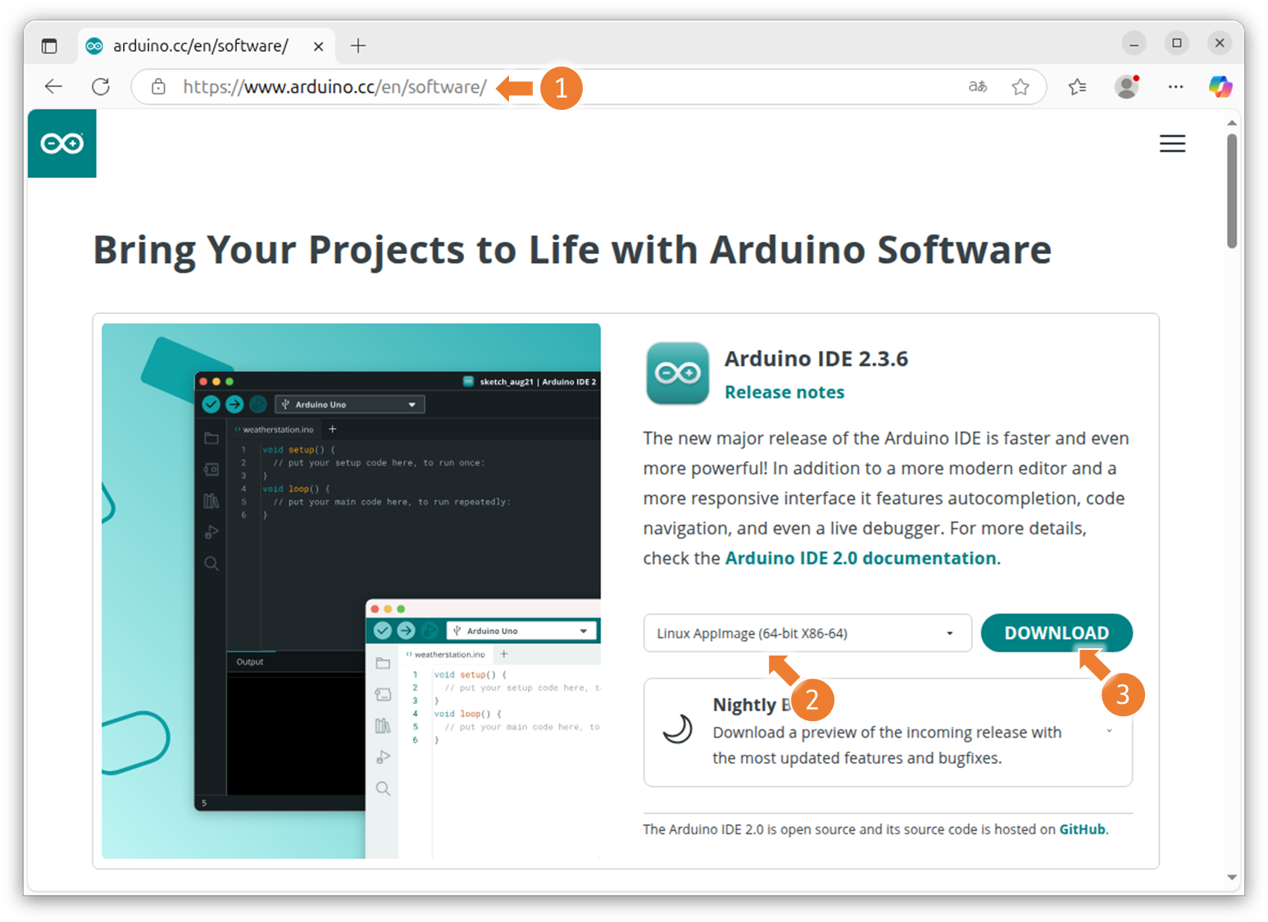Open the translate page icon
Viewport: 1268px width, 922px height.
pyautogui.click(x=978, y=87)
